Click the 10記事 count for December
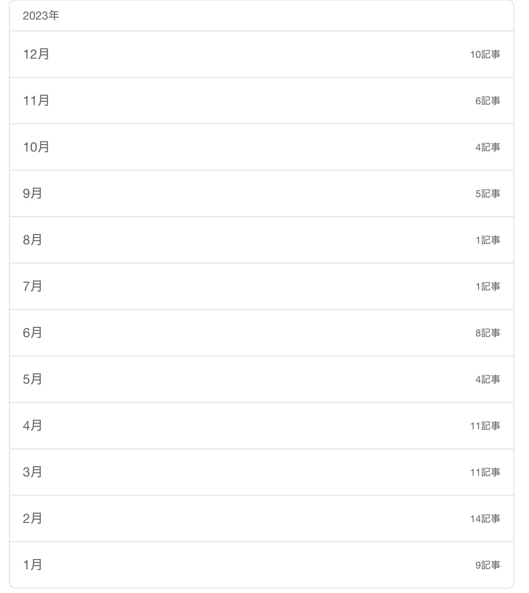Image resolution: width=529 pixels, height=593 pixels. click(x=485, y=55)
